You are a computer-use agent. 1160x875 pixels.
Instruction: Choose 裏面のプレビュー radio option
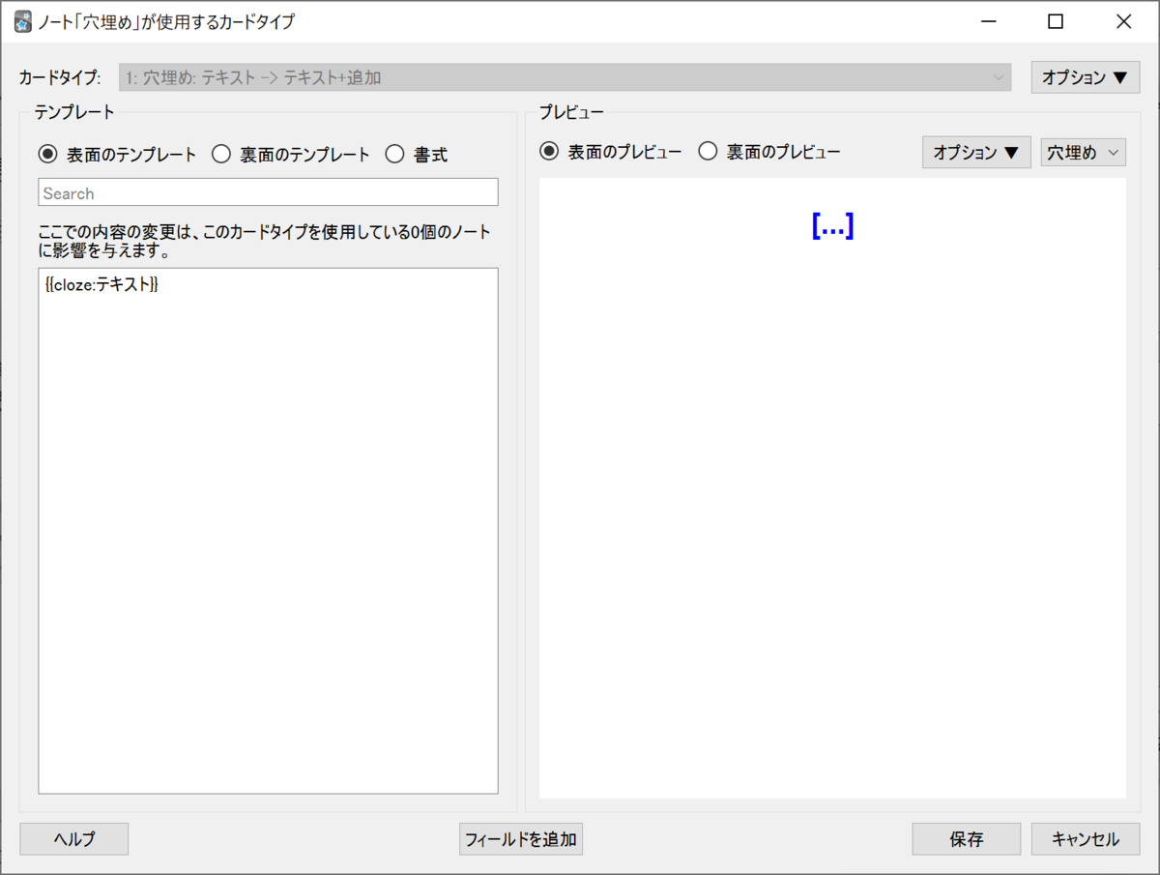(769, 152)
